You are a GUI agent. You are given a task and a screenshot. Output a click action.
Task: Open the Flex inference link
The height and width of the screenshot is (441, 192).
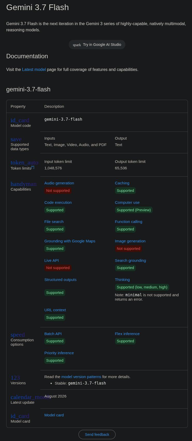tap(127, 334)
